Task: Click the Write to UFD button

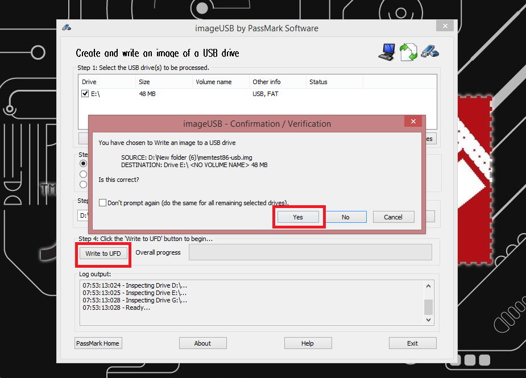Action: click(103, 254)
